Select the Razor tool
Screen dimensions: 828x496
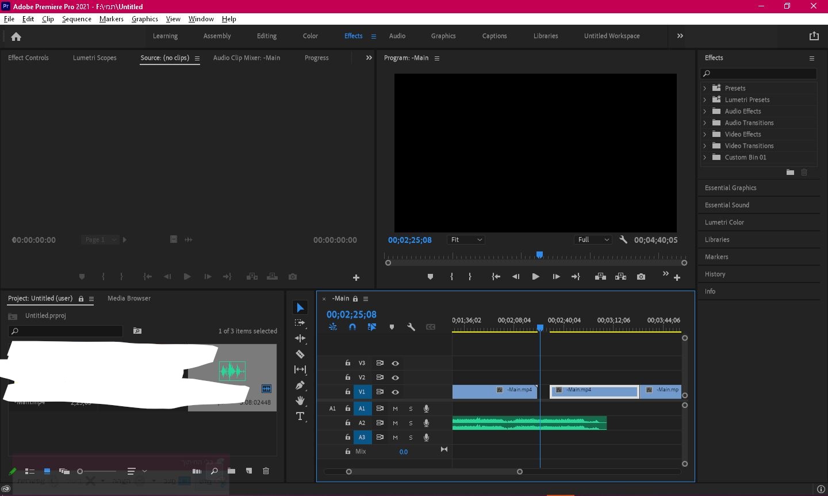[x=300, y=354]
